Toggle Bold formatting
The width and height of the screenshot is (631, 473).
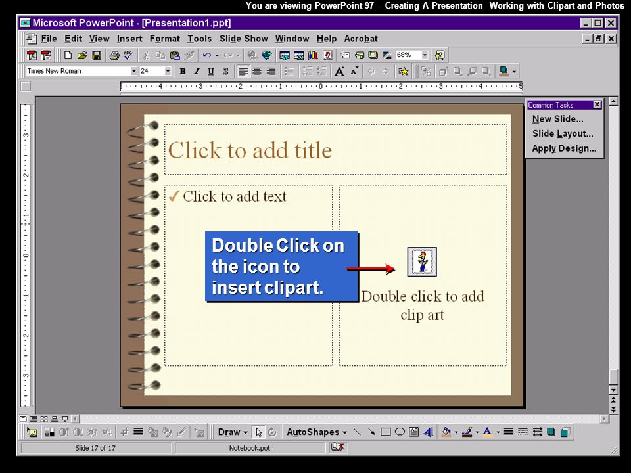tap(183, 72)
